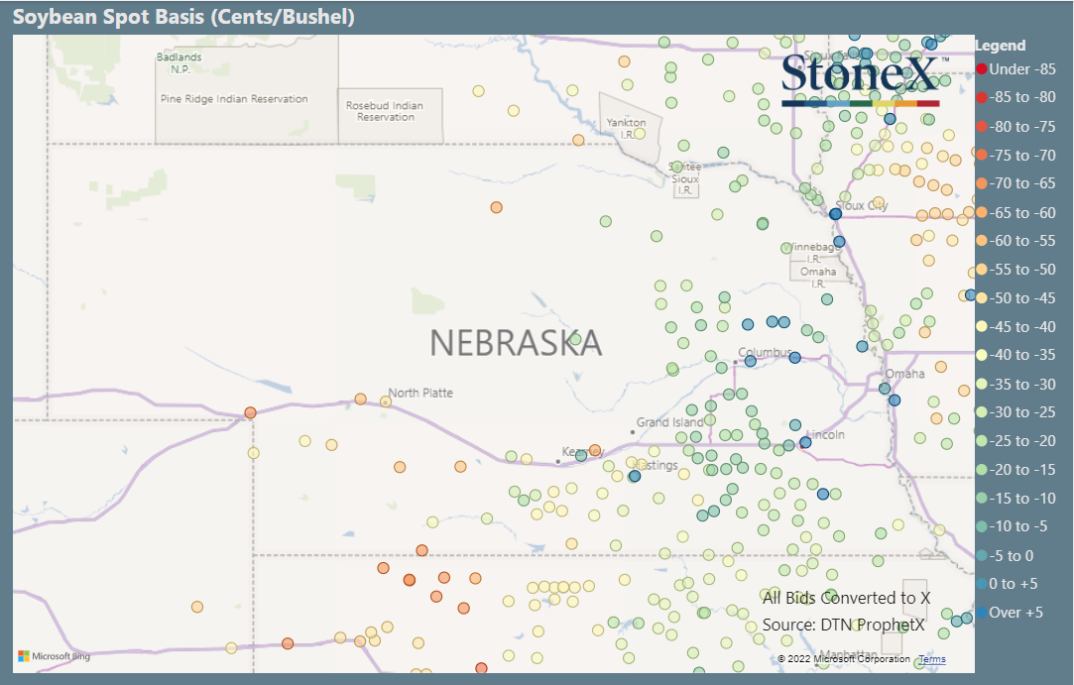Click the -75 to -70 legend entry

point(1016,155)
